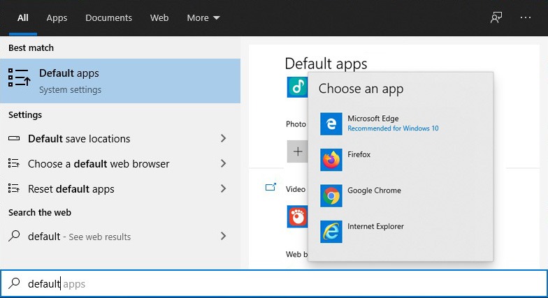Click icon beside Reset default apps
The width and height of the screenshot is (548, 298).
pos(14,188)
